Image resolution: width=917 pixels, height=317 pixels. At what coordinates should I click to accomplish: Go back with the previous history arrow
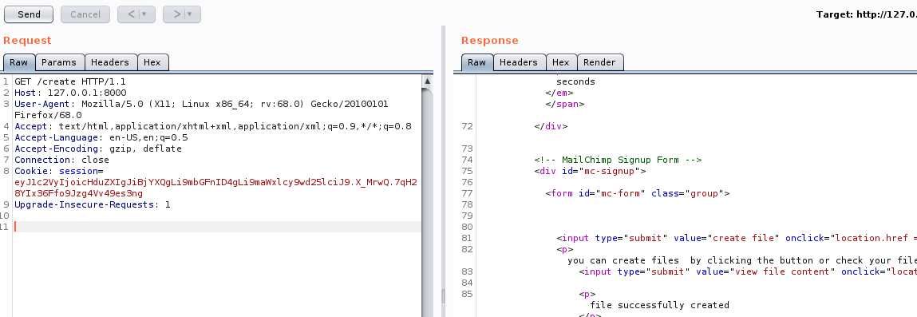click(x=132, y=14)
